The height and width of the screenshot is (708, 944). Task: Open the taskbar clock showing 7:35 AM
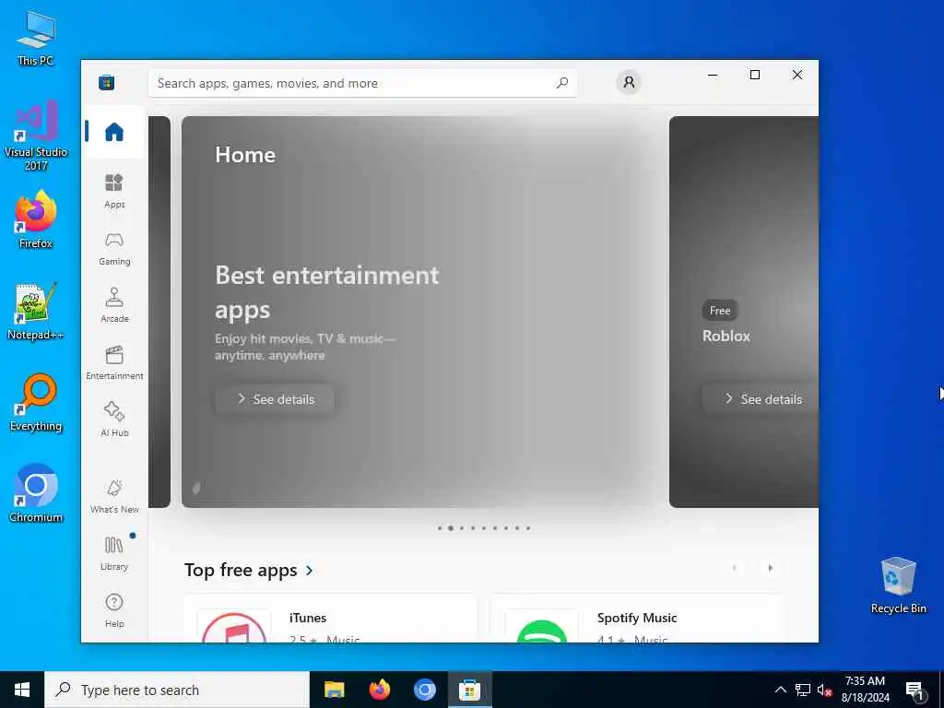(x=865, y=690)
